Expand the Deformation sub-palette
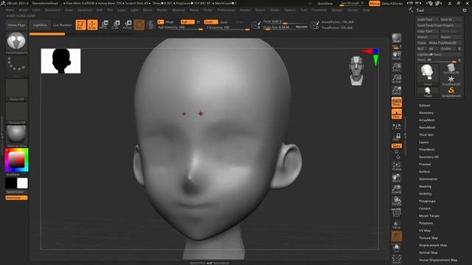This screenshot has width=472, height=265. click(x=428, y=179)
